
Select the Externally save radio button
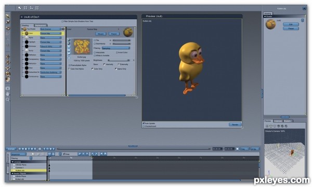point(119,64)
